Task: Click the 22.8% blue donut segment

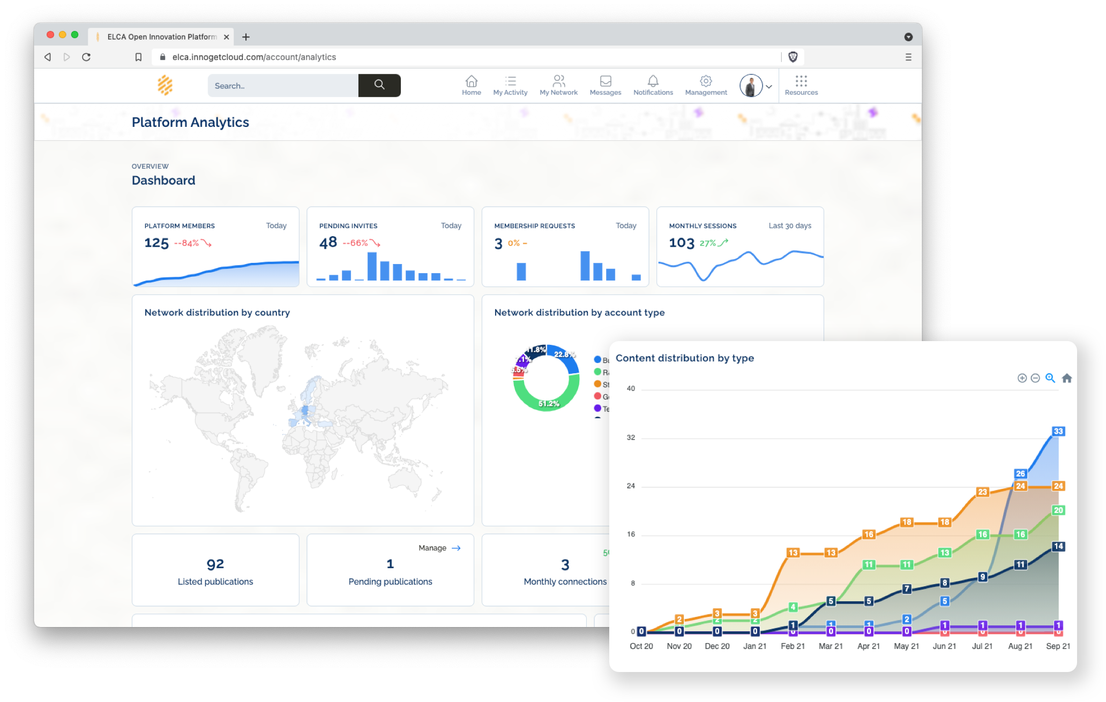Action: click(565, 355)
